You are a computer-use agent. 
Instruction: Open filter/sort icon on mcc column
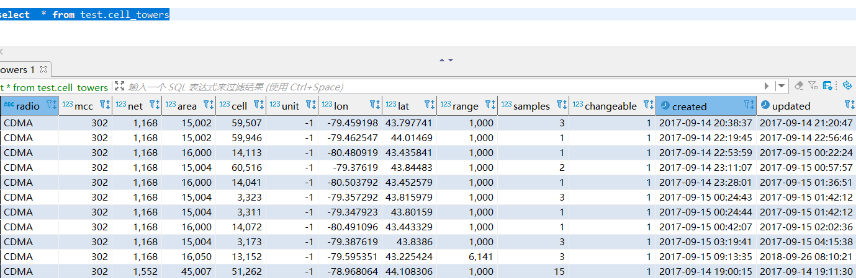tap(105, 105)
